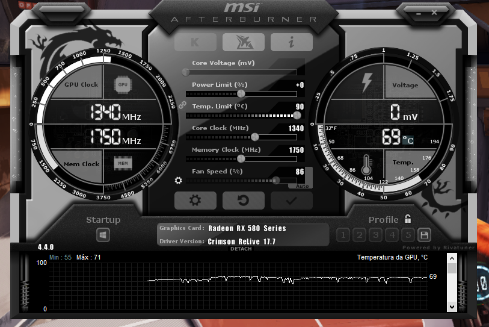The height and width of the screenshot is (327, 489).
Task: Apply settings with the checkmark button
Action: pos(292,201)
